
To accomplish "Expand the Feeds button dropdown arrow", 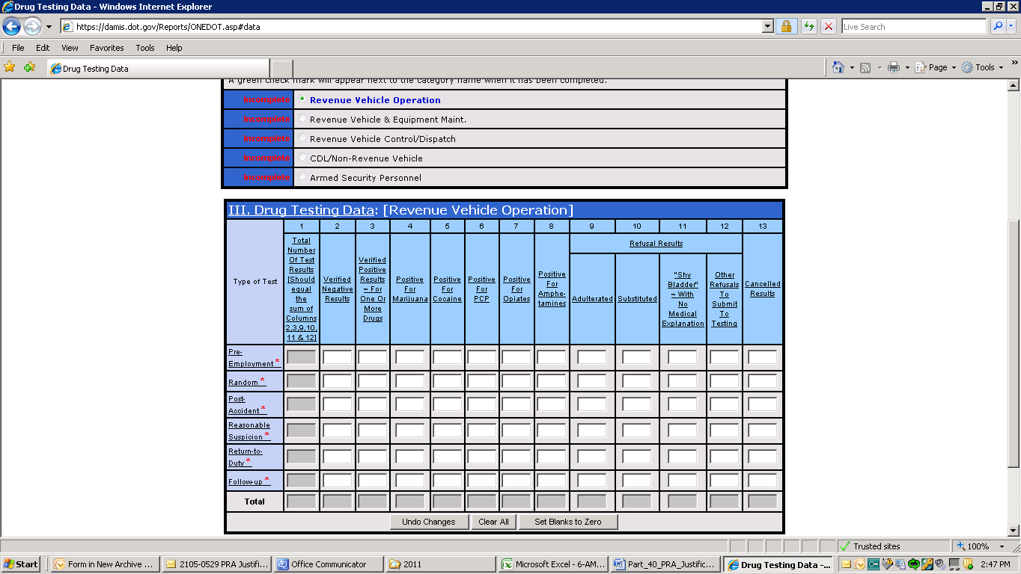I will tap(878, 67).
